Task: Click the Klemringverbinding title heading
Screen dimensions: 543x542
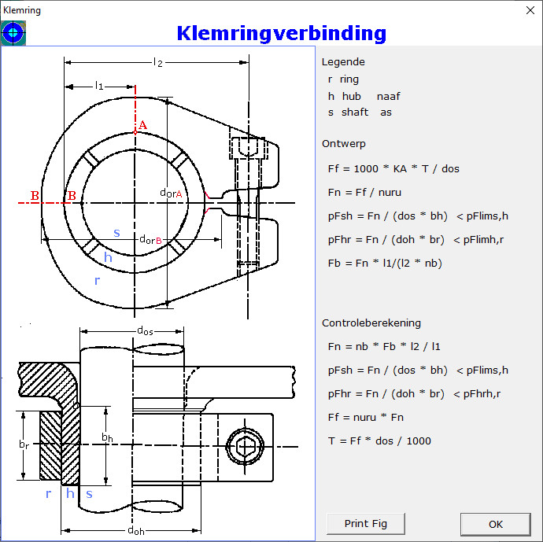Action: tap(281, 34)
